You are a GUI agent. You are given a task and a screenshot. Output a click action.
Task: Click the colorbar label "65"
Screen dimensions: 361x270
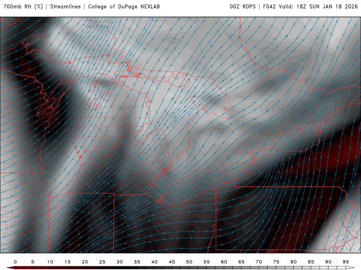click(241, 262)
